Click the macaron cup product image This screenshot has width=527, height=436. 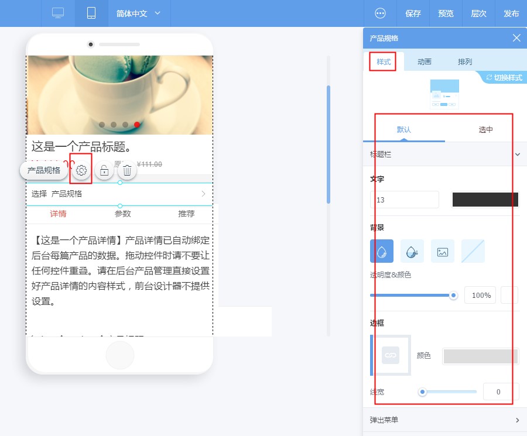point(119,95)
